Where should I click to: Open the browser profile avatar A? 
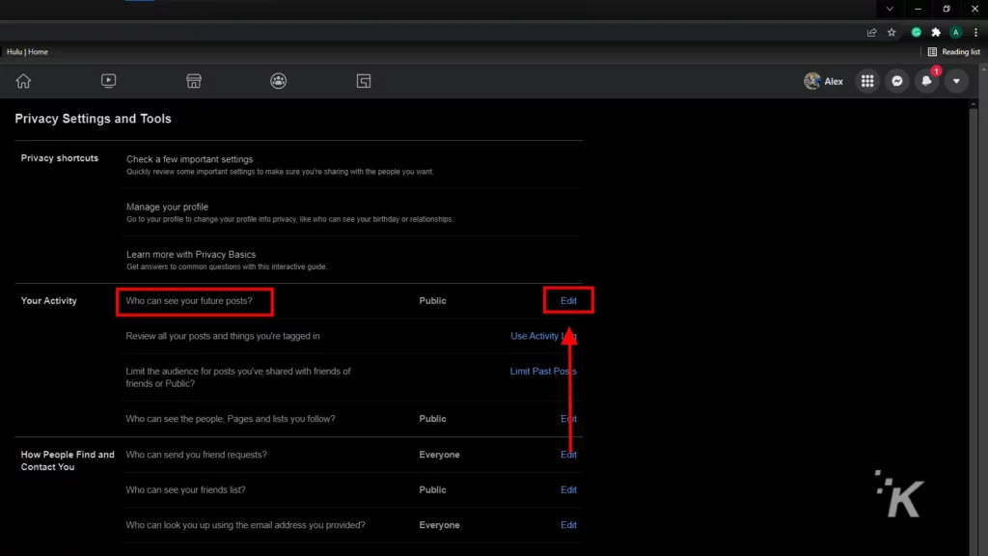click(956, 32)
